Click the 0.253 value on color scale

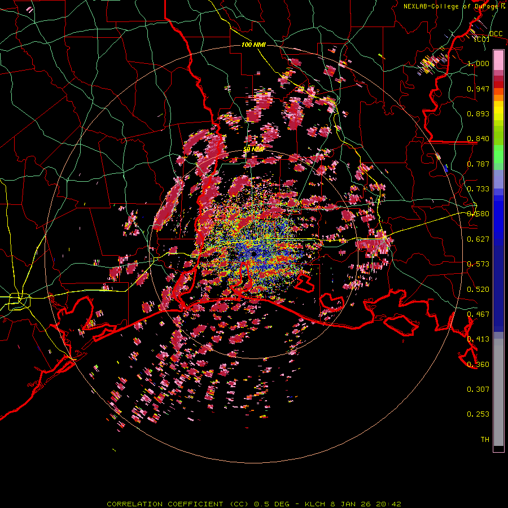[478, 414]
